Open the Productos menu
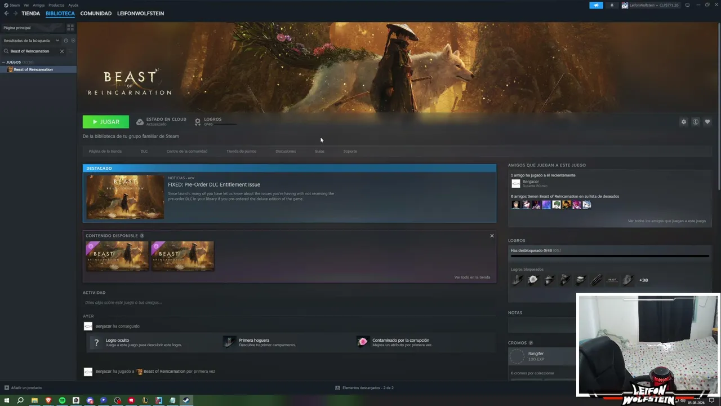 tap(56, 5)
